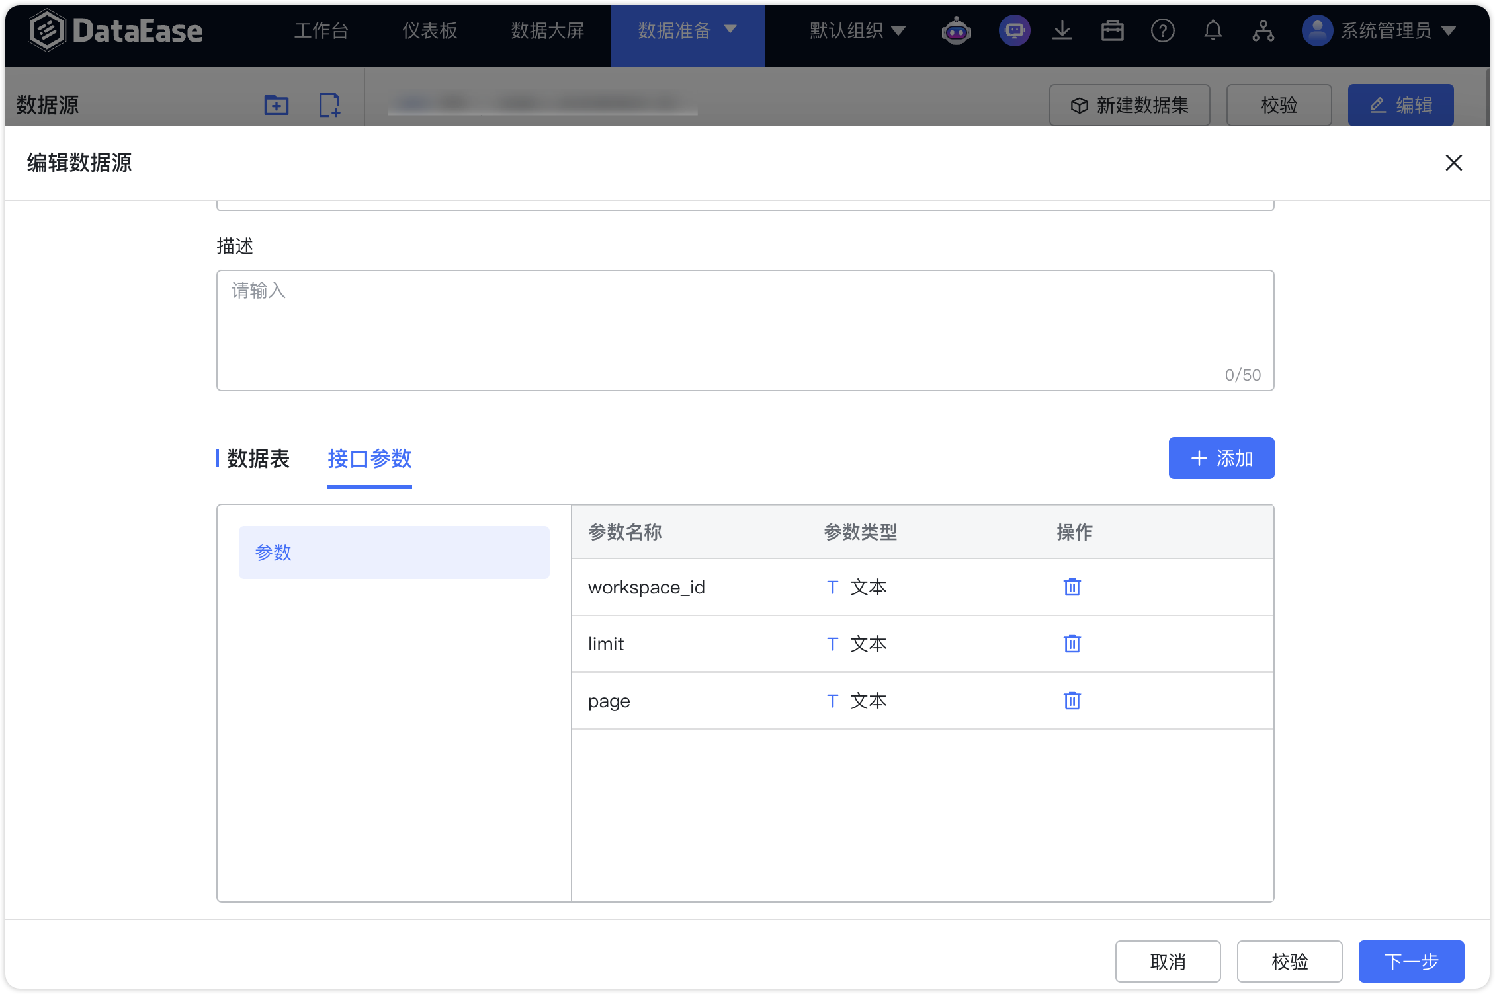Viewport: 1495px width, 994px height.
Task: Open the notifications bell
Action: [1213, 30]
